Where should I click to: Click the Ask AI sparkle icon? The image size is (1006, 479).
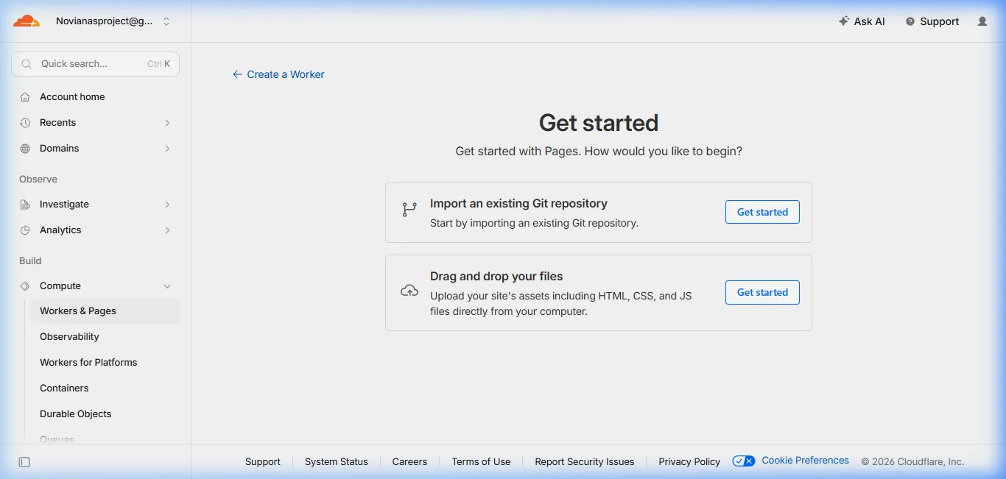[844, 21]
